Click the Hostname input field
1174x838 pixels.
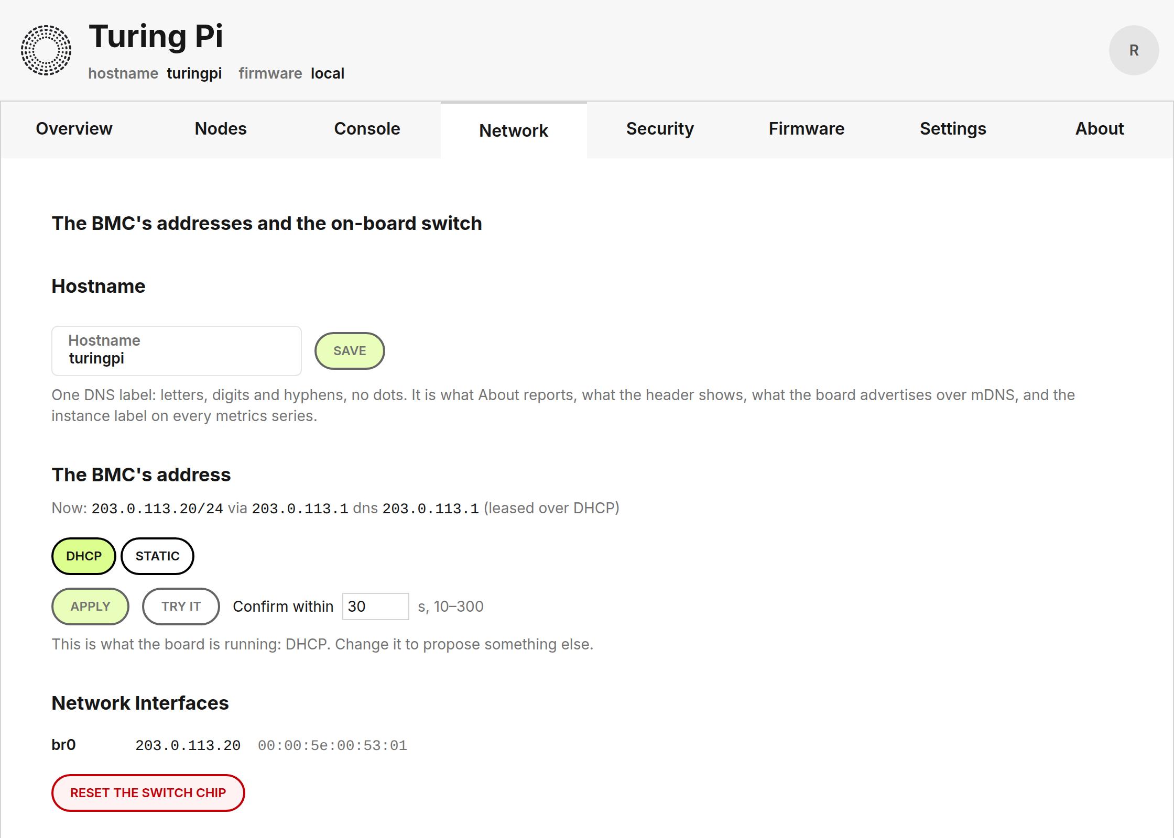[177, 351]
